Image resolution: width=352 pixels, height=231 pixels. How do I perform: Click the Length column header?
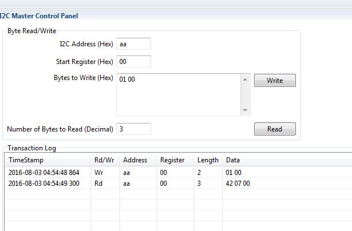click(208, 160)
